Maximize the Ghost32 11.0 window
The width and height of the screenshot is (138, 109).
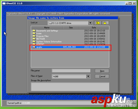(x=130, y=3)
